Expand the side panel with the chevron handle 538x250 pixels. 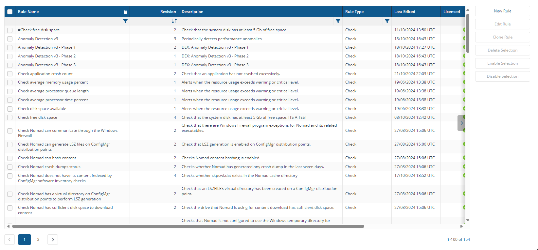[461, 123]
